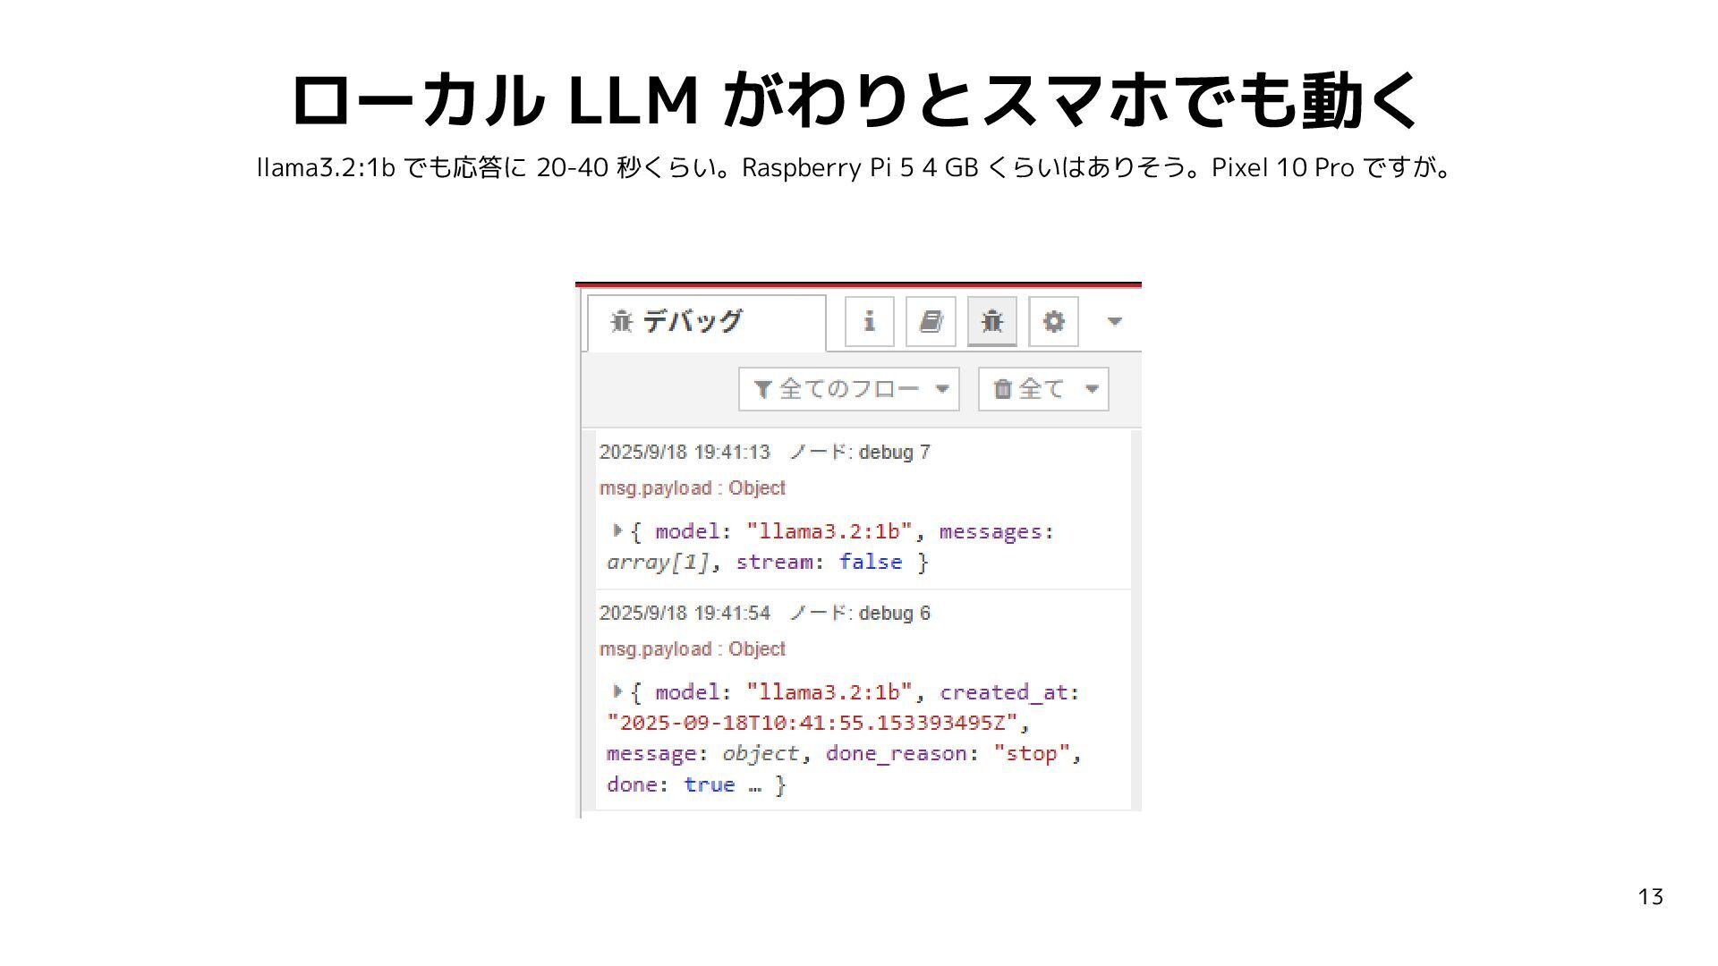
Task: Click msg.payload : Object under debug 6
Action: 692,649
